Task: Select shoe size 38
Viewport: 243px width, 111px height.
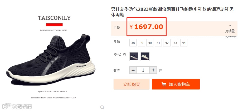Action: tap(133, 43)
